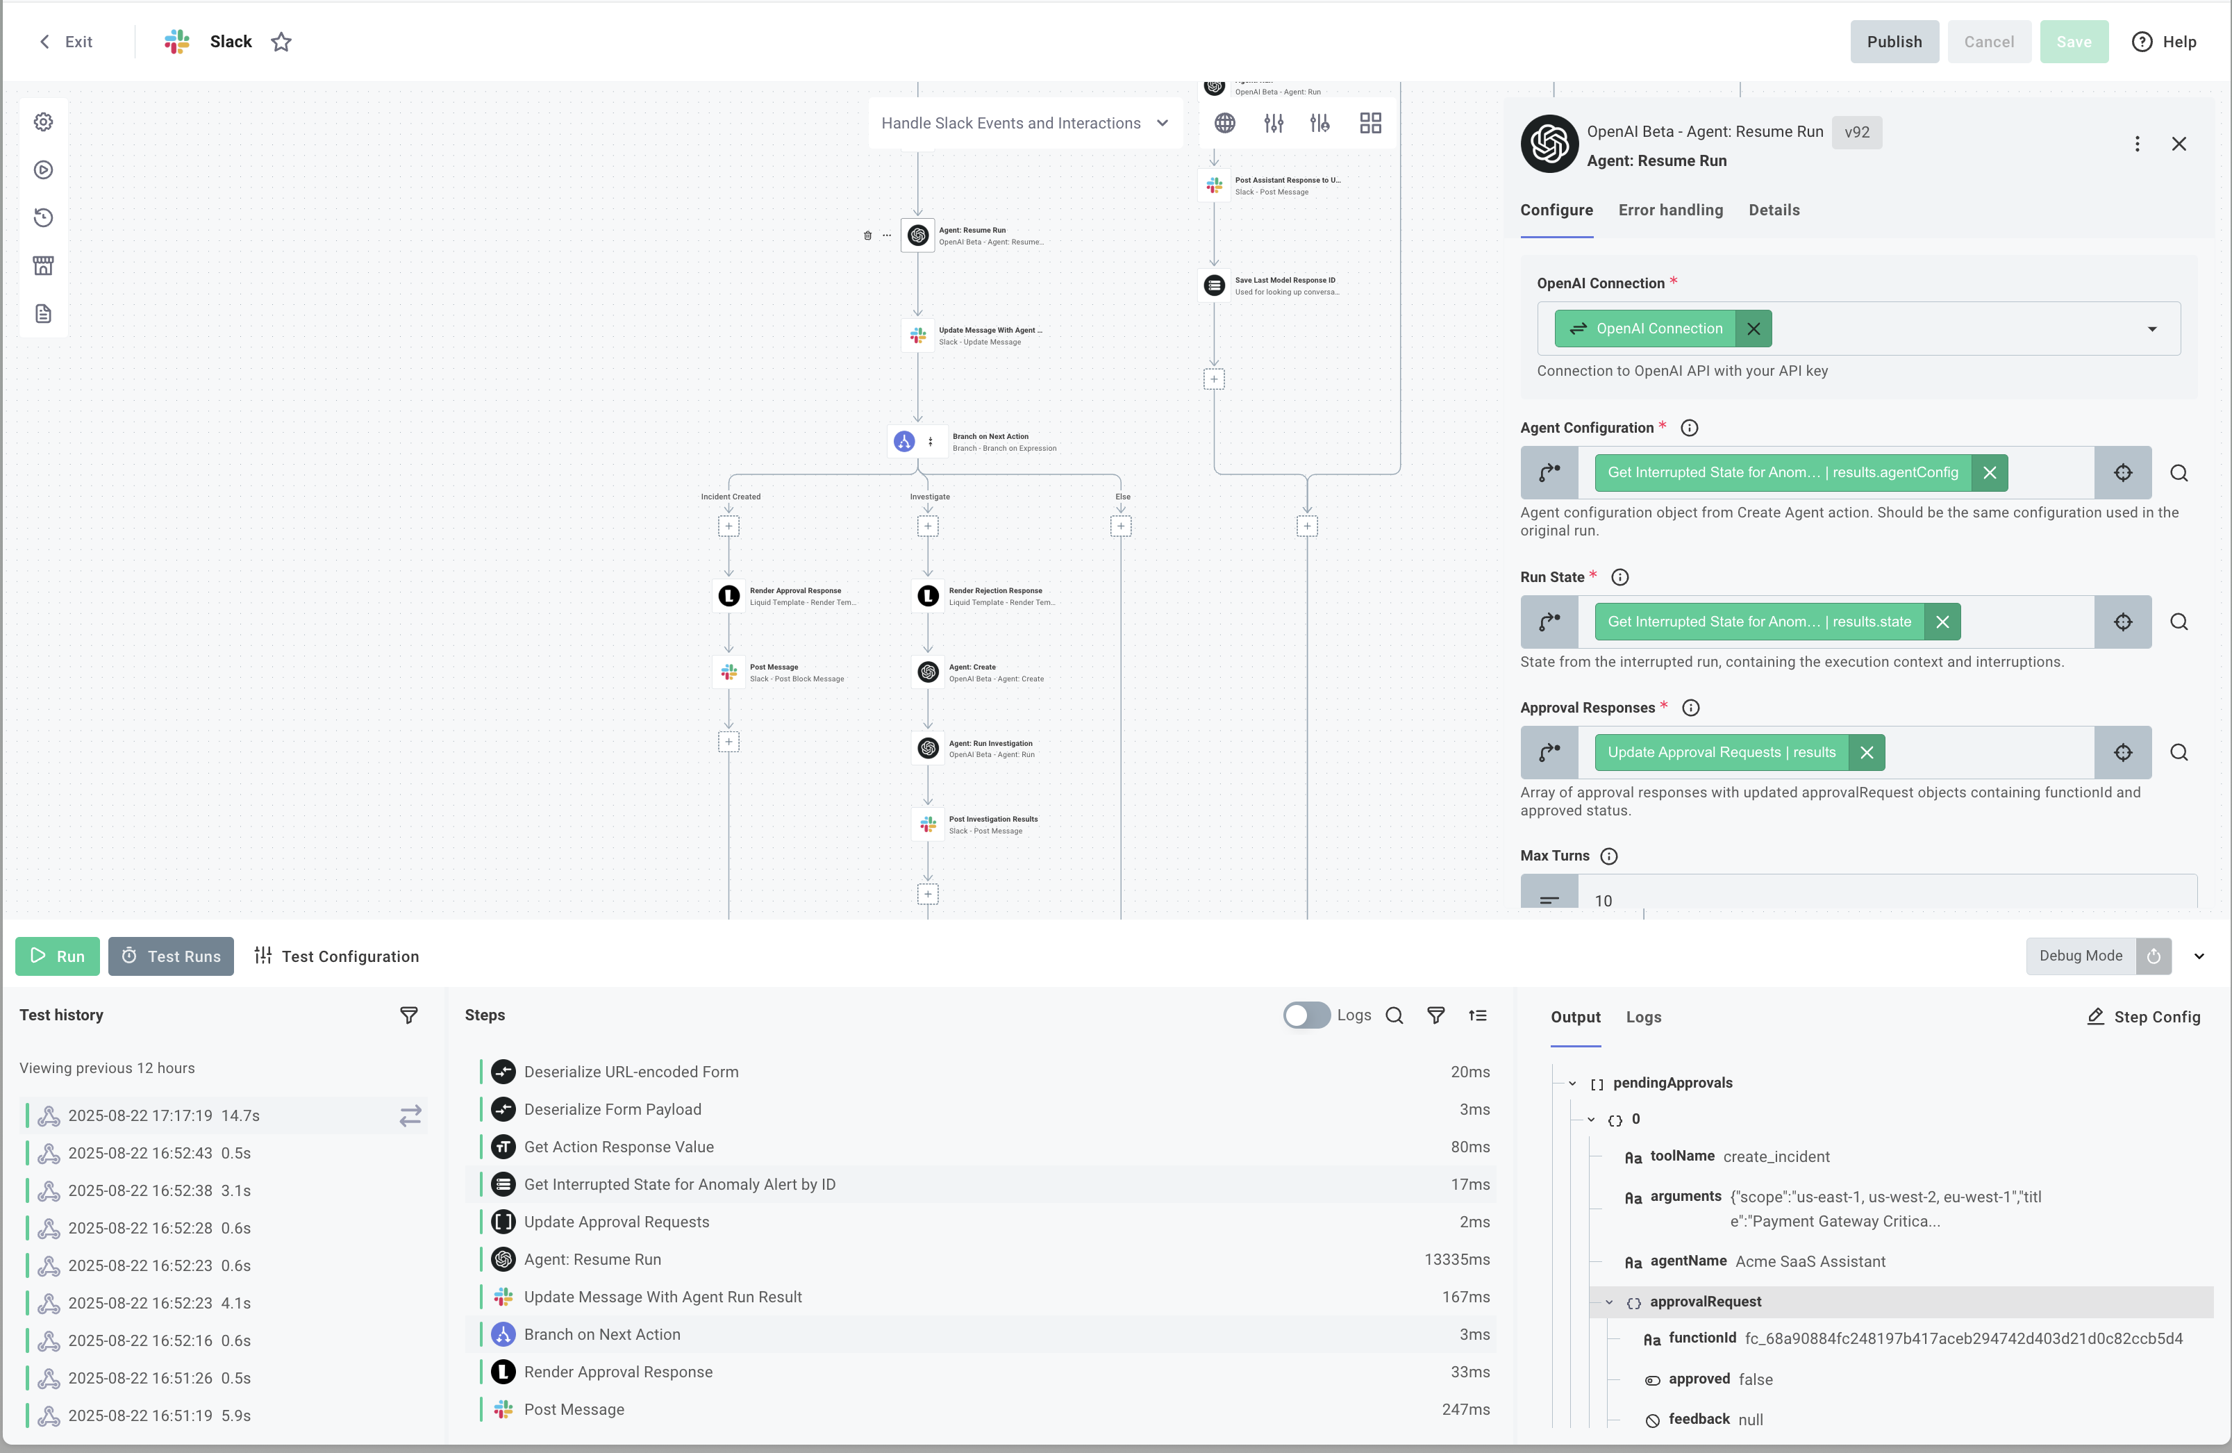Open search magnifier next to Approval Responses
The image size is (2232, 1453).
point(2179,752)
